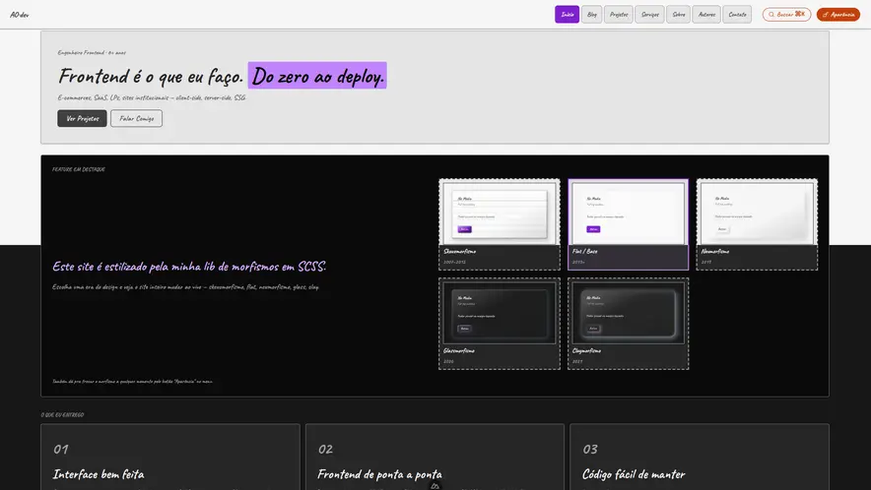Click the AO.dev logo
Viewport: 871px width, 490px height.
coord(20,15)
